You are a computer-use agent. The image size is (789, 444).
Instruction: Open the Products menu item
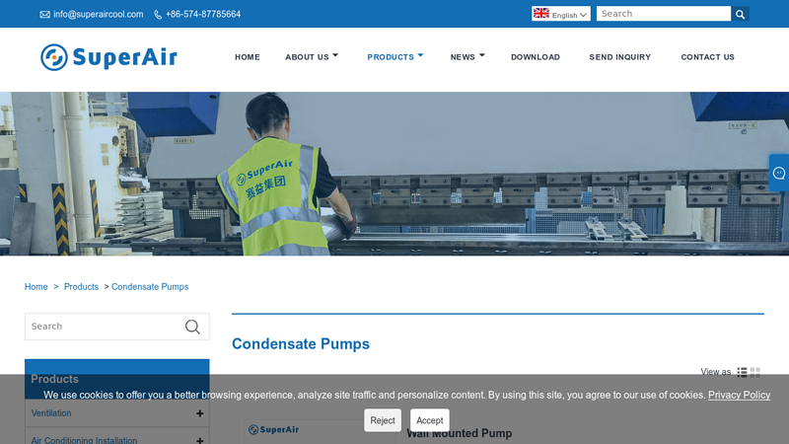click(391, 57)
